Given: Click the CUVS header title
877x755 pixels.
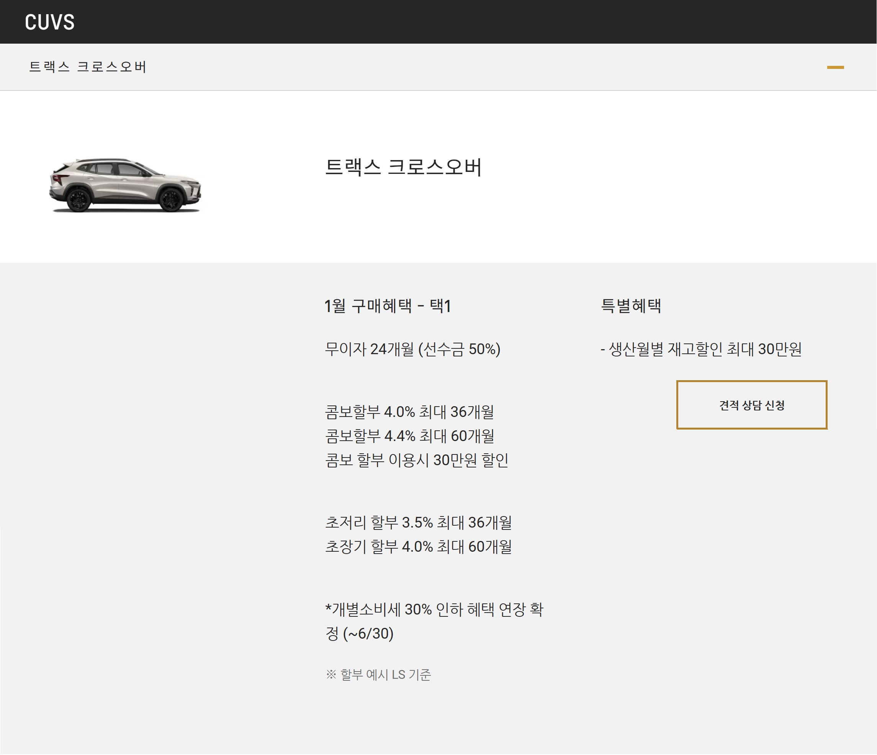Looking at the screenshot, I should 49,22.
